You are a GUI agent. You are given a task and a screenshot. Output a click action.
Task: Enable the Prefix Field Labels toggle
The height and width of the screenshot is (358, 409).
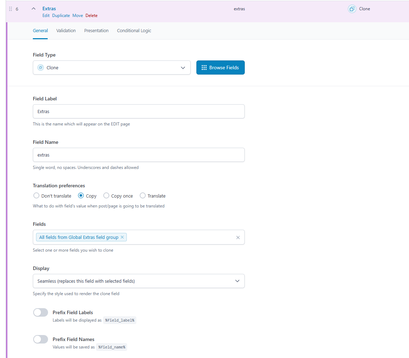41,312
